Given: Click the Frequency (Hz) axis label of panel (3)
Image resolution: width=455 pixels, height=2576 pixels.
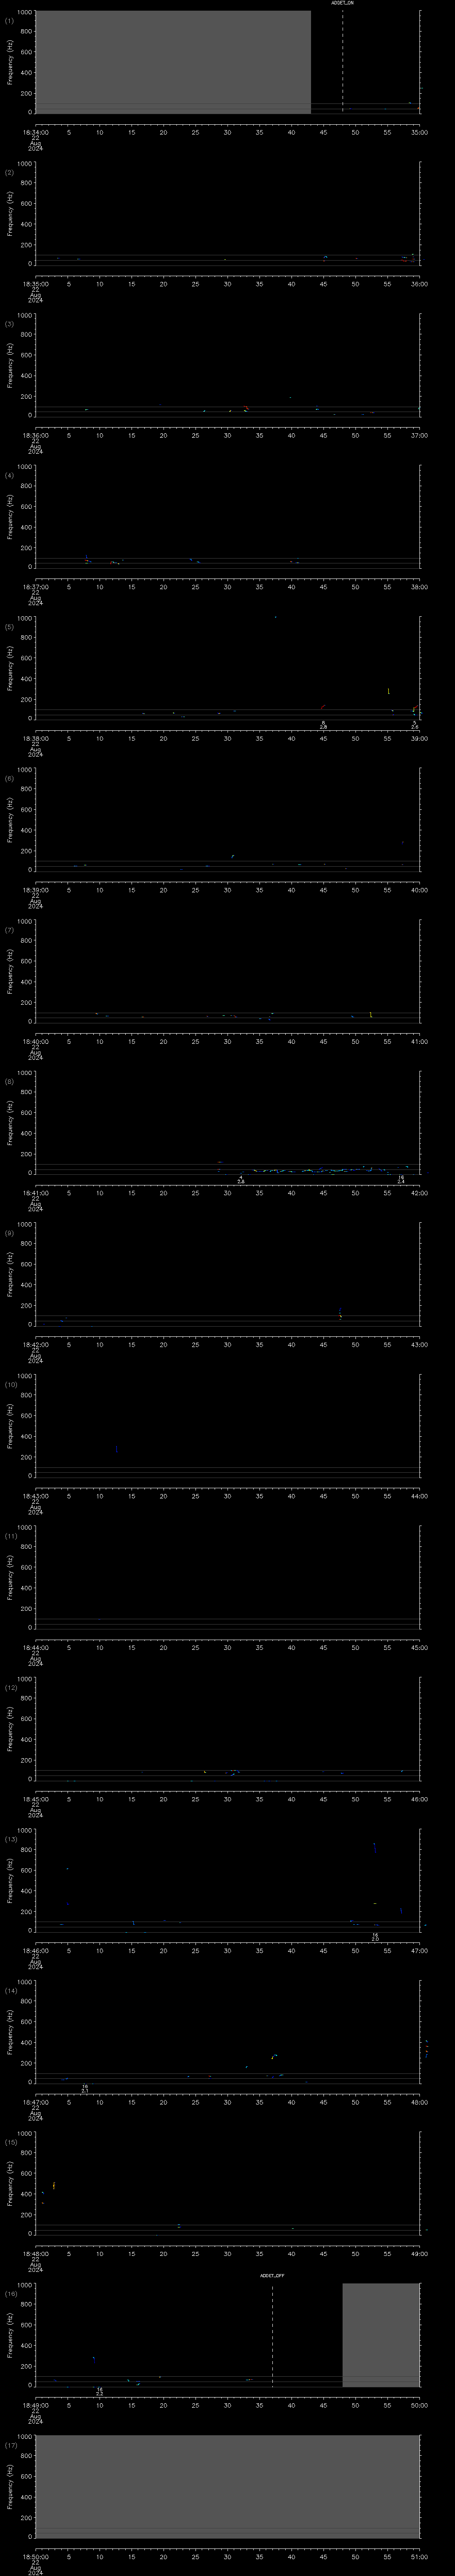Looking at the screenshot, I should (x=10, y=364).
